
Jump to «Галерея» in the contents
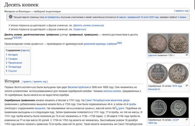pos(13,59)
